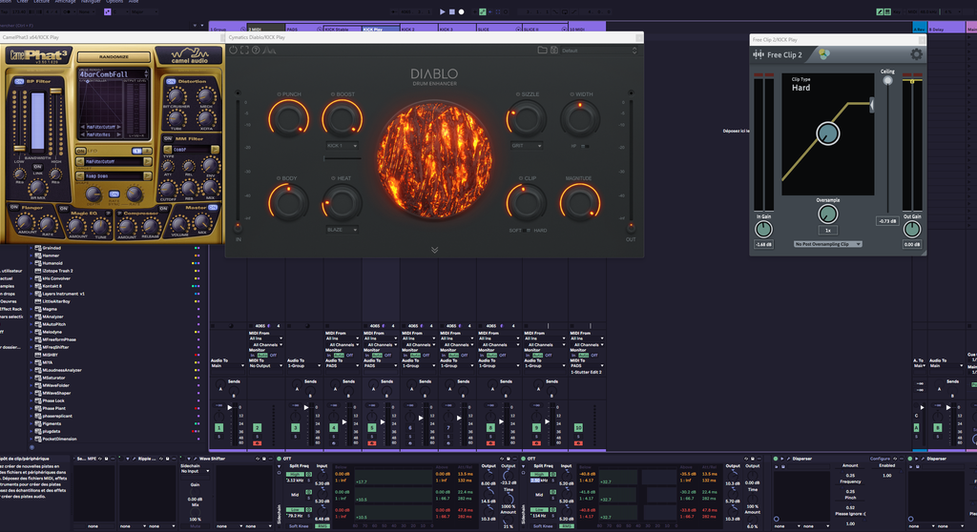Open the BLAZE heat type dropdown
This screenshot has width=977, height=532.
click(x=342, y=230)
